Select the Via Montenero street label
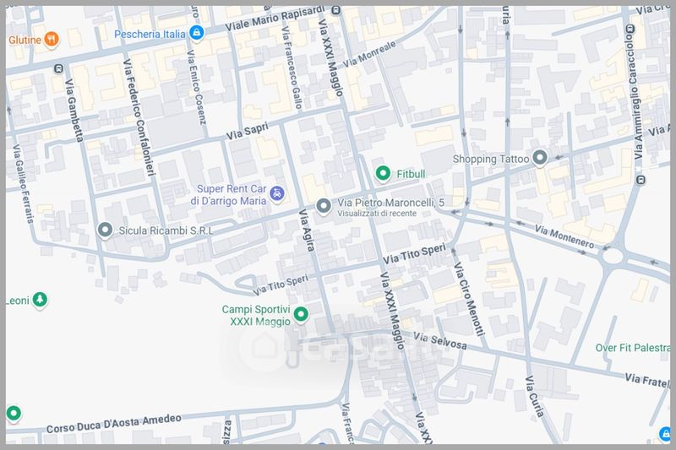676x450 pixels. click(x=564, y=236)
